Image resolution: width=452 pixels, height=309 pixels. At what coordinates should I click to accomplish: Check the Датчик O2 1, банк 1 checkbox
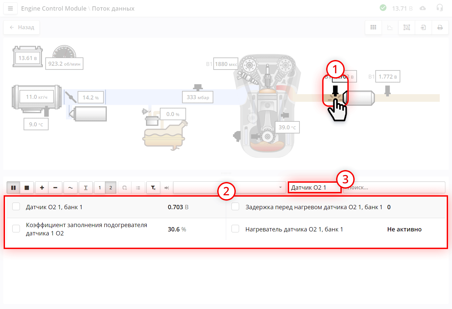coord(16,207)
